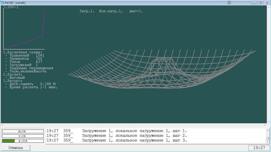This screenshot has width=271, height=152.
Task: Minimize the РАСЧЕТ window
Action: coord(254,3)
